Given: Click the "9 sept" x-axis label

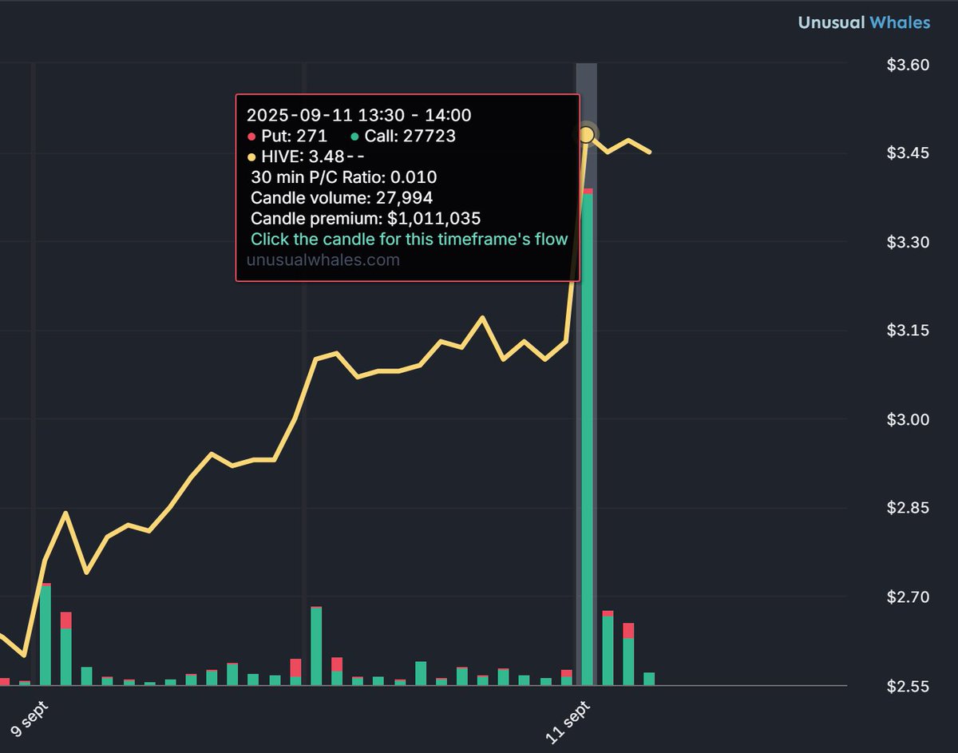Looking at the screenshot, I should coord(28,720).
